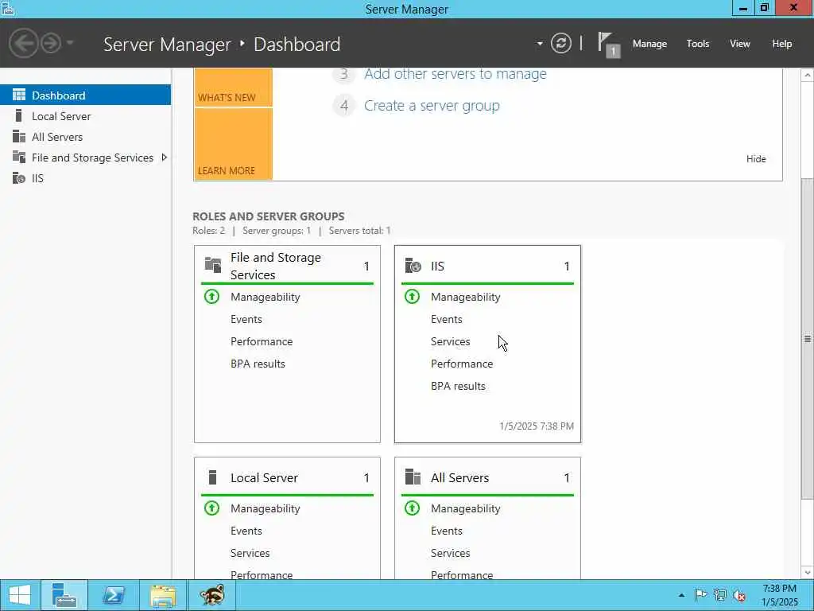Open Performance in the IIS tile
The image size is (814, 611).
462,364
